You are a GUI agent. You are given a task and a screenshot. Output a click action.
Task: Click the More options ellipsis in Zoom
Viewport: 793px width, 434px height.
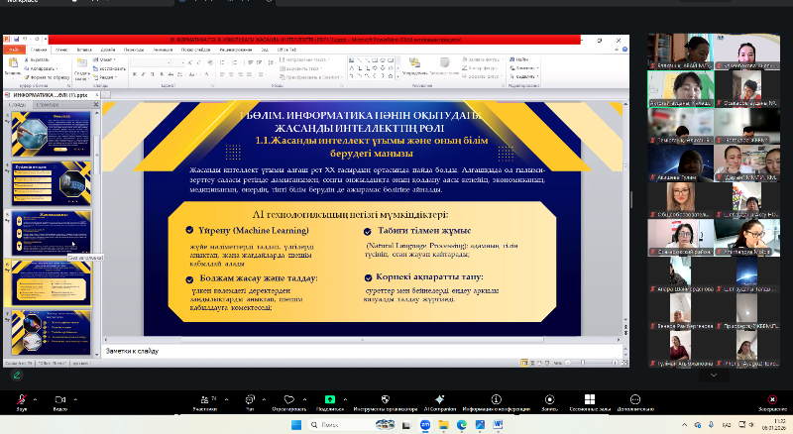click(635, 398)
